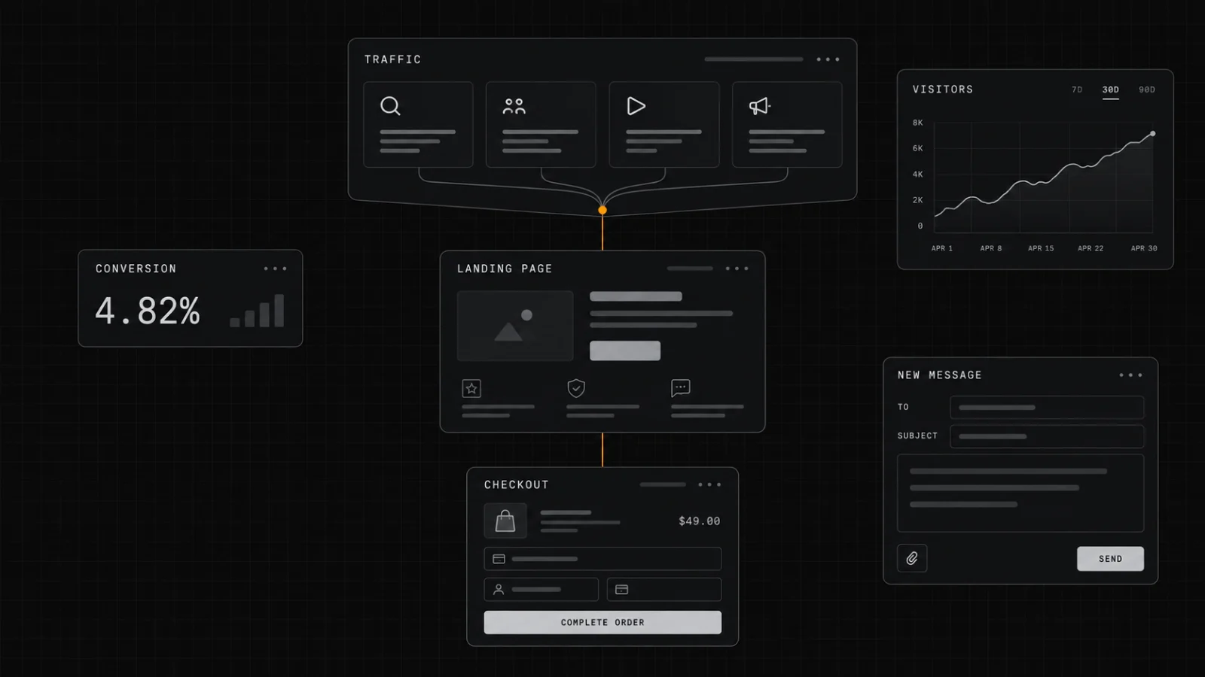Viewport: 1205px width, 677px height.
Task: Click the cardholder name field with person icon
Action: (x=541, y=589)
